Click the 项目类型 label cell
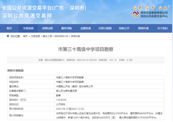173x122 pixels. 31,95
